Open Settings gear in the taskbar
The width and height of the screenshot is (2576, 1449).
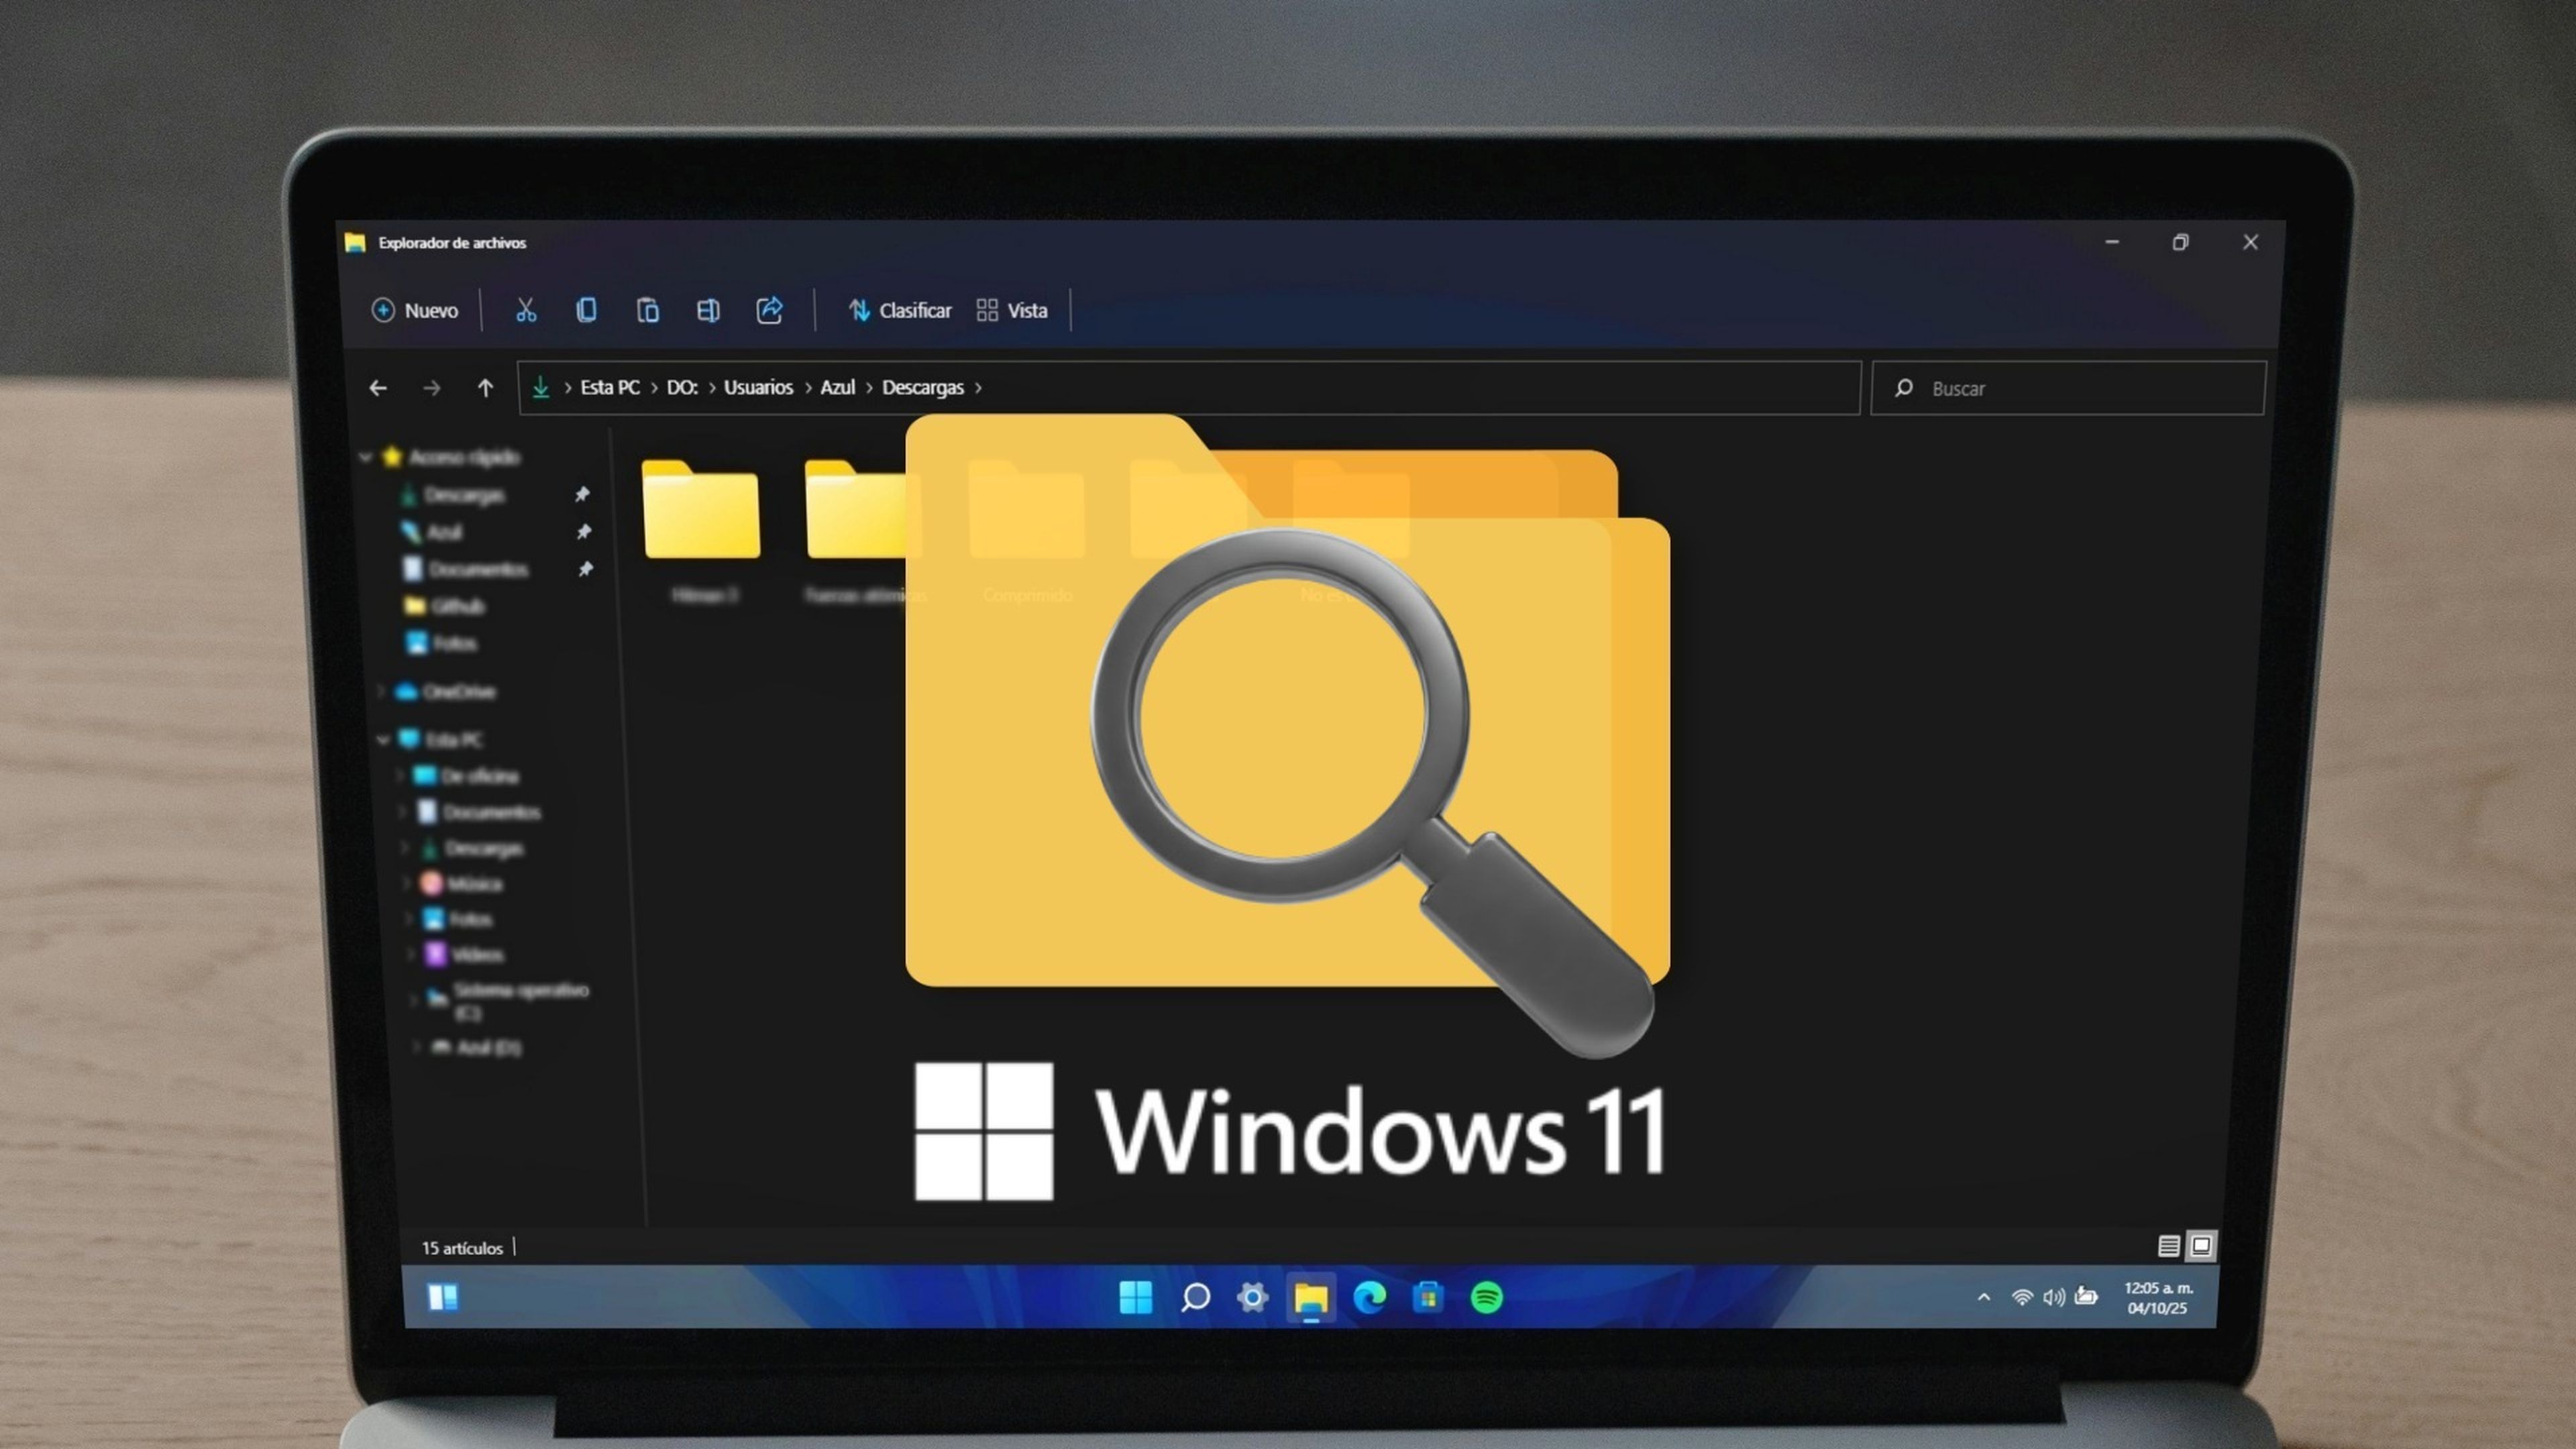point(1252,1298)
